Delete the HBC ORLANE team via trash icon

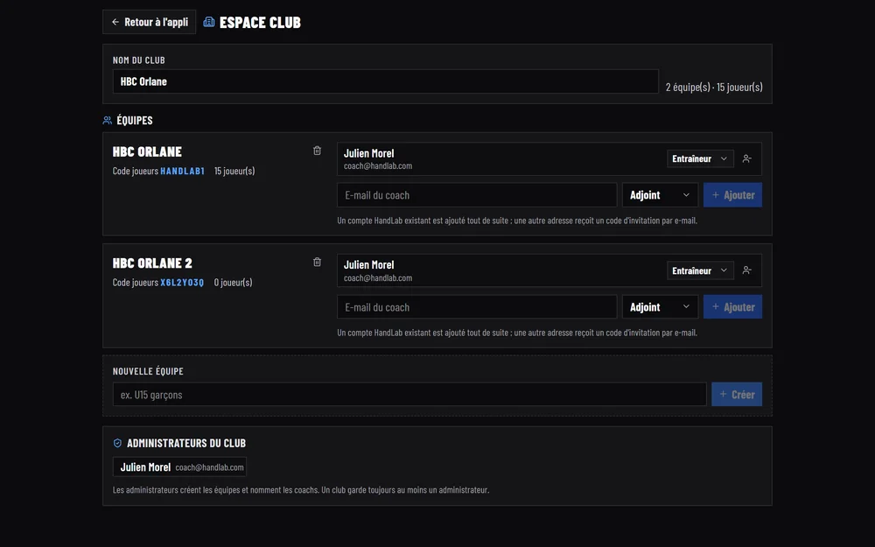coord(317,151)
